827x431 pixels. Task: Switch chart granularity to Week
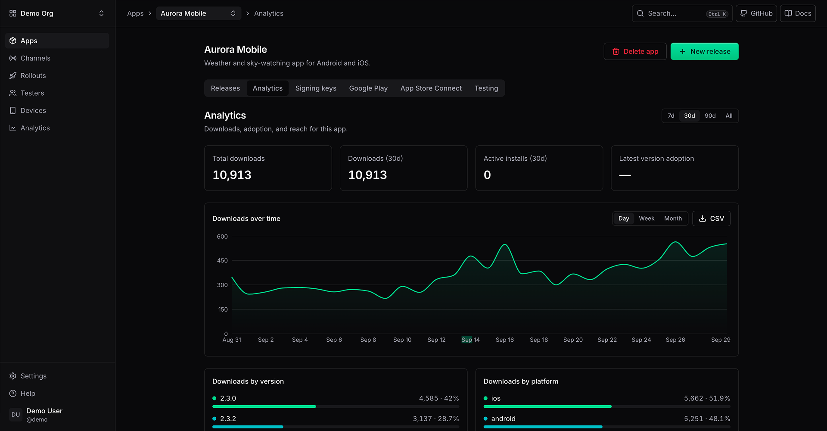[647, 219]
